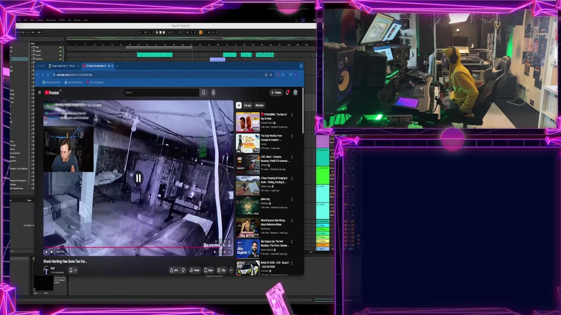Toggle fullscreen on the YouTube player

[230, 252]
